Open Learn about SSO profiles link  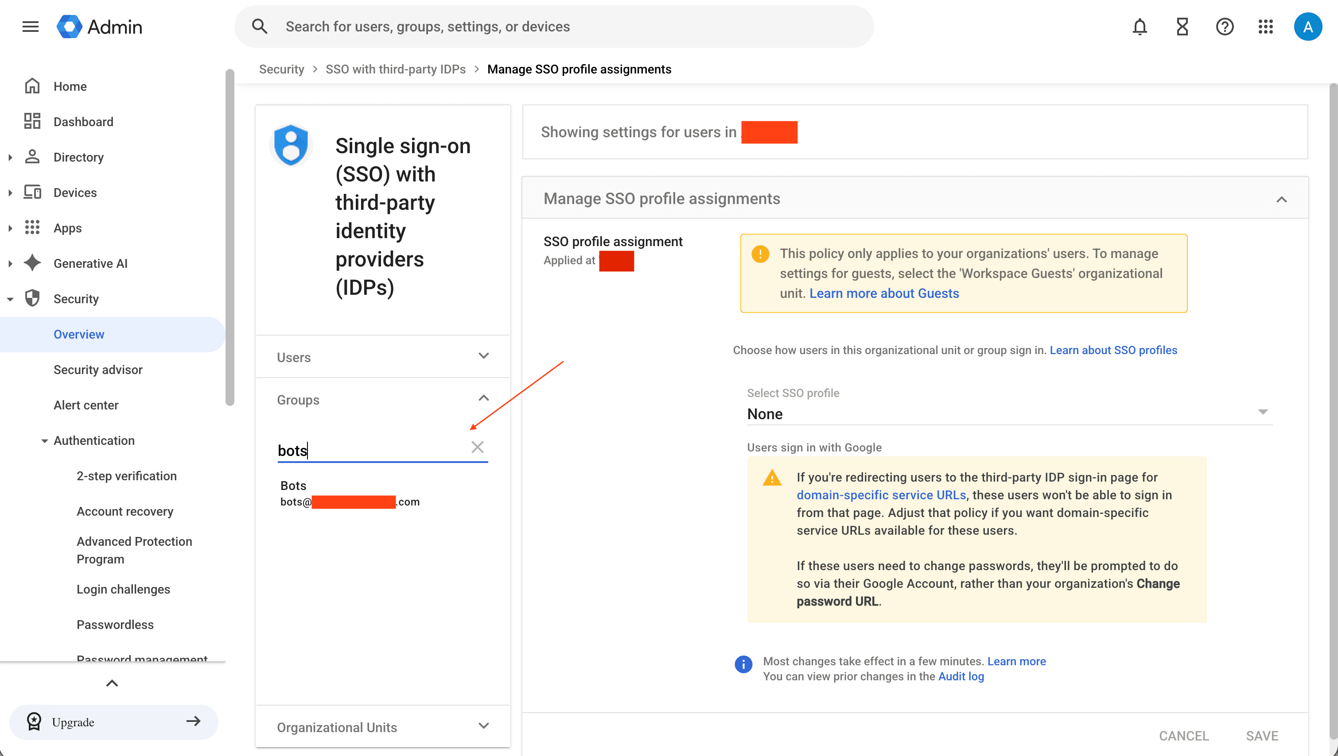click(1113, 350)
